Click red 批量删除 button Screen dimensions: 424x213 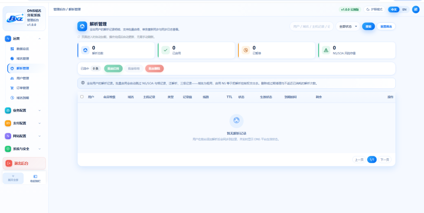coord(154,69)
